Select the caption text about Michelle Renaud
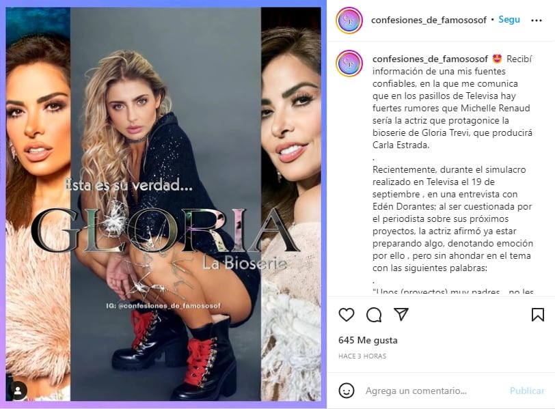Image resolution: width=555 pixels, height=409 pixels. (x=452, y=102)
